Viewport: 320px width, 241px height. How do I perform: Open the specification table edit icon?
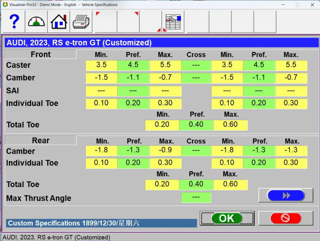(173, 22)
